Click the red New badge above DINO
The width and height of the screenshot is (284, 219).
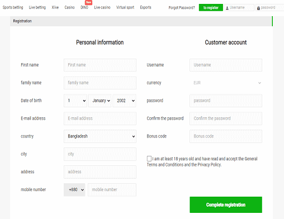(x=88, y=2)
